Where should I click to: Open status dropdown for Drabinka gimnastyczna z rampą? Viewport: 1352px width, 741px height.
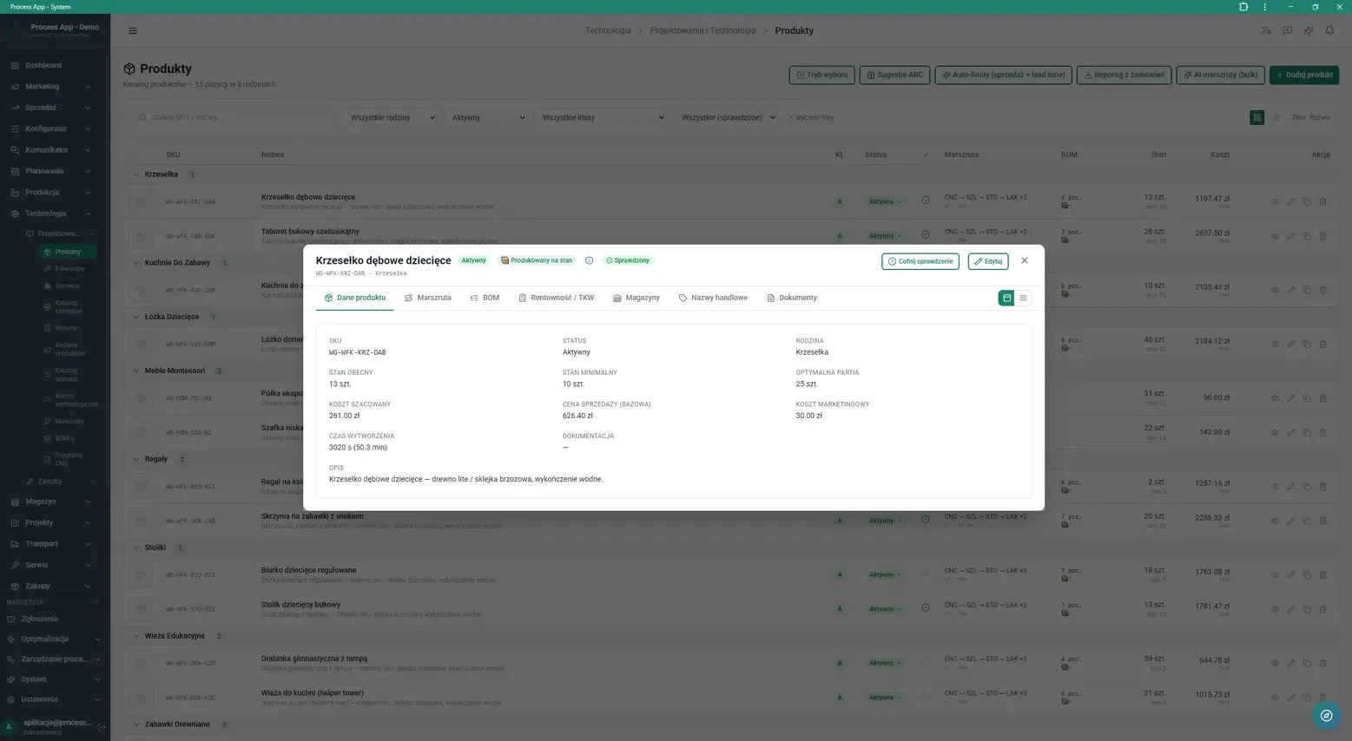[885, 663]
